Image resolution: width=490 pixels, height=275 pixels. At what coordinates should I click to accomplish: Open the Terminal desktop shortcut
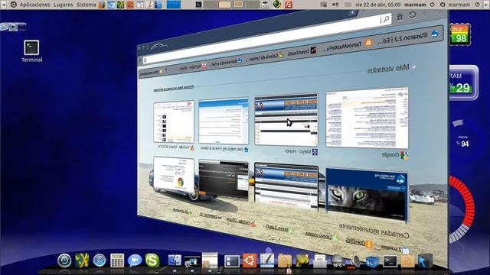pyautogui.click(x=31, y=51)
